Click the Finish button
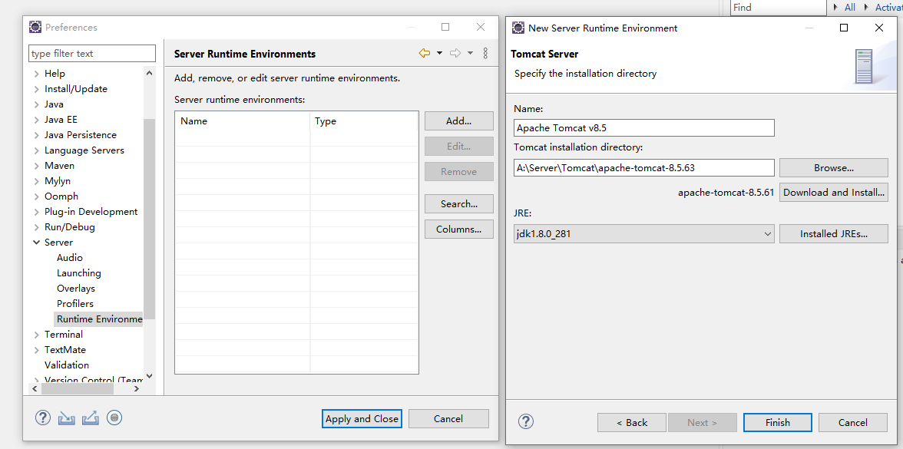903x449 pixels. (x=777, y=422)
